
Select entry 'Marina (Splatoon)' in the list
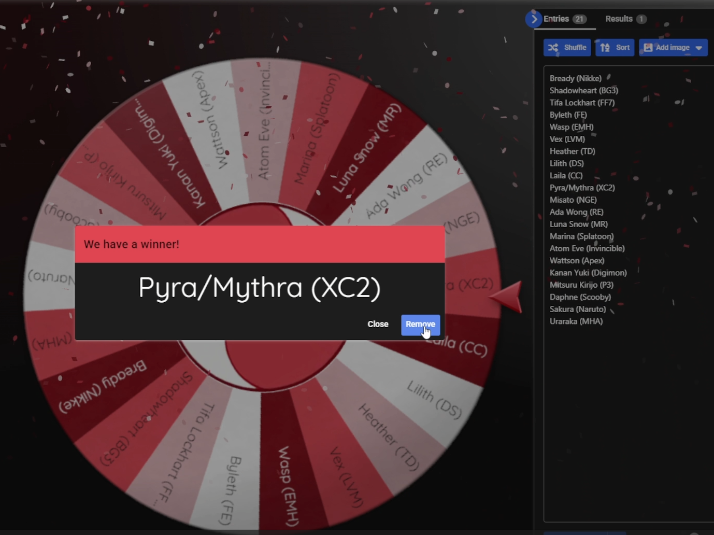[x=582, y=236]
